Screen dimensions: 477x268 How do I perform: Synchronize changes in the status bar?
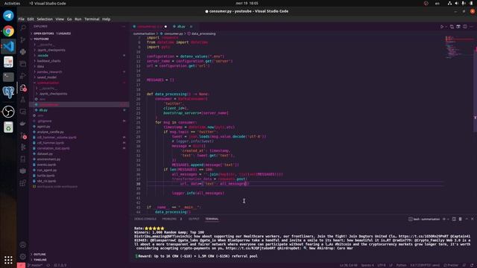coord(48,265)
